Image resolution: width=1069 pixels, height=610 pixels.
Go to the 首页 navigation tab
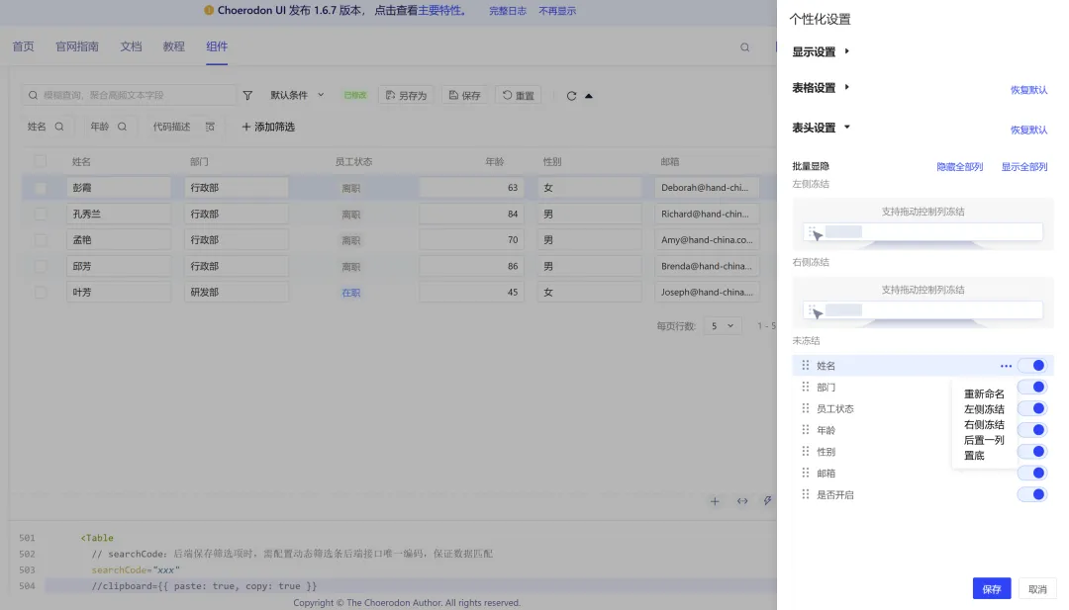point(23,46)
